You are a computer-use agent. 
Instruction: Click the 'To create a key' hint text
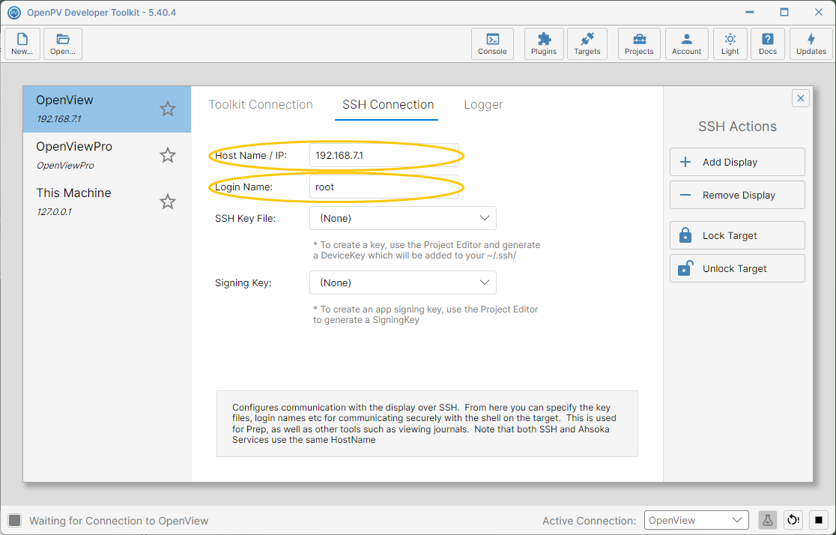[x=426, y=250]
